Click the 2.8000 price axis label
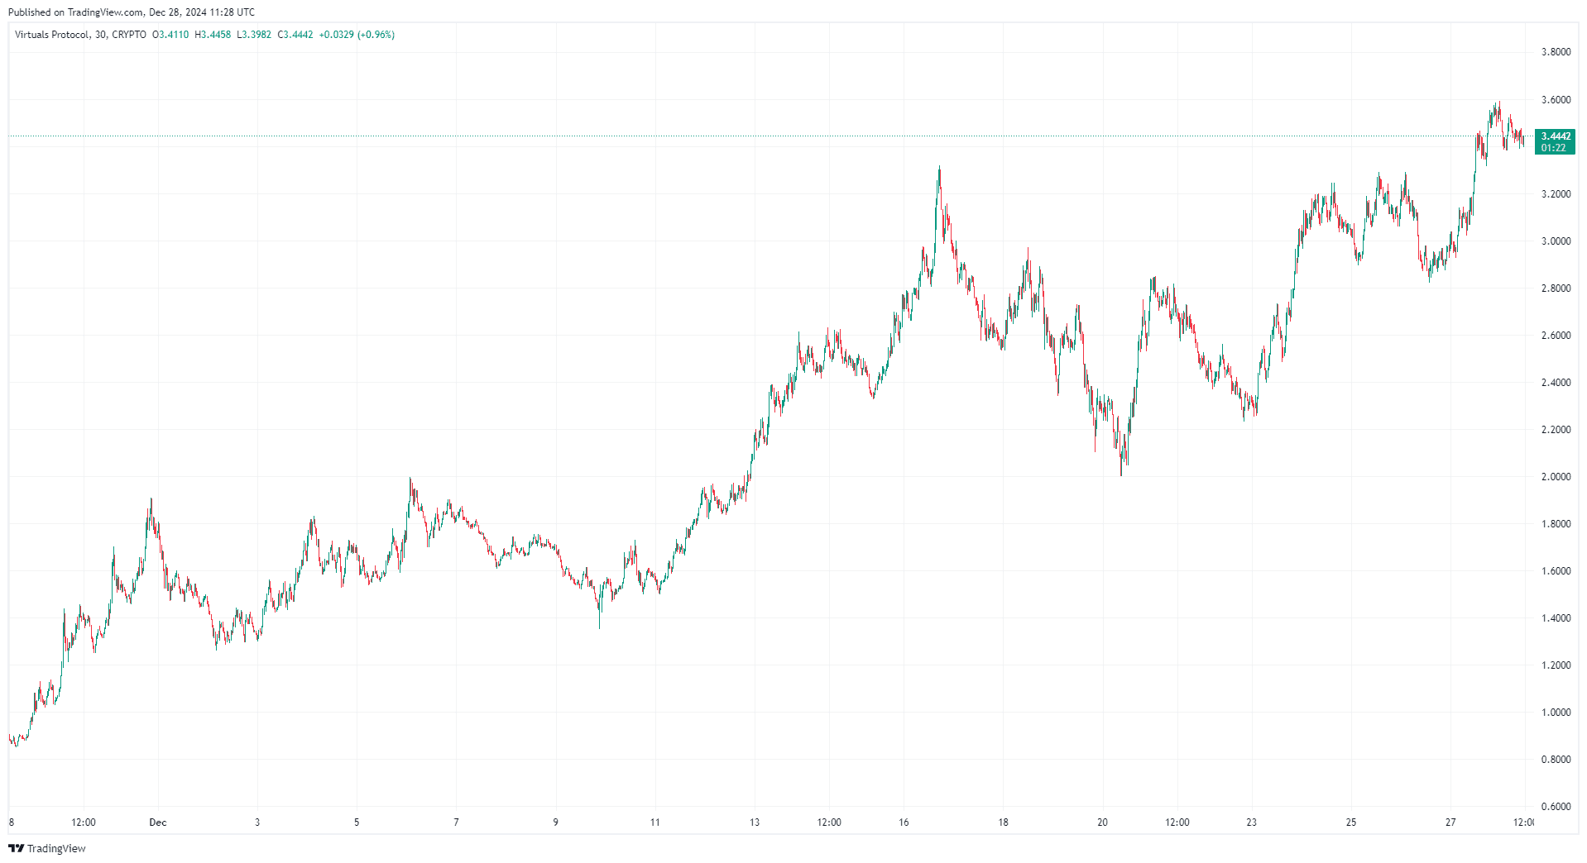The width and height of the screenshot is (1587, 863). [x=1556, y=288]
